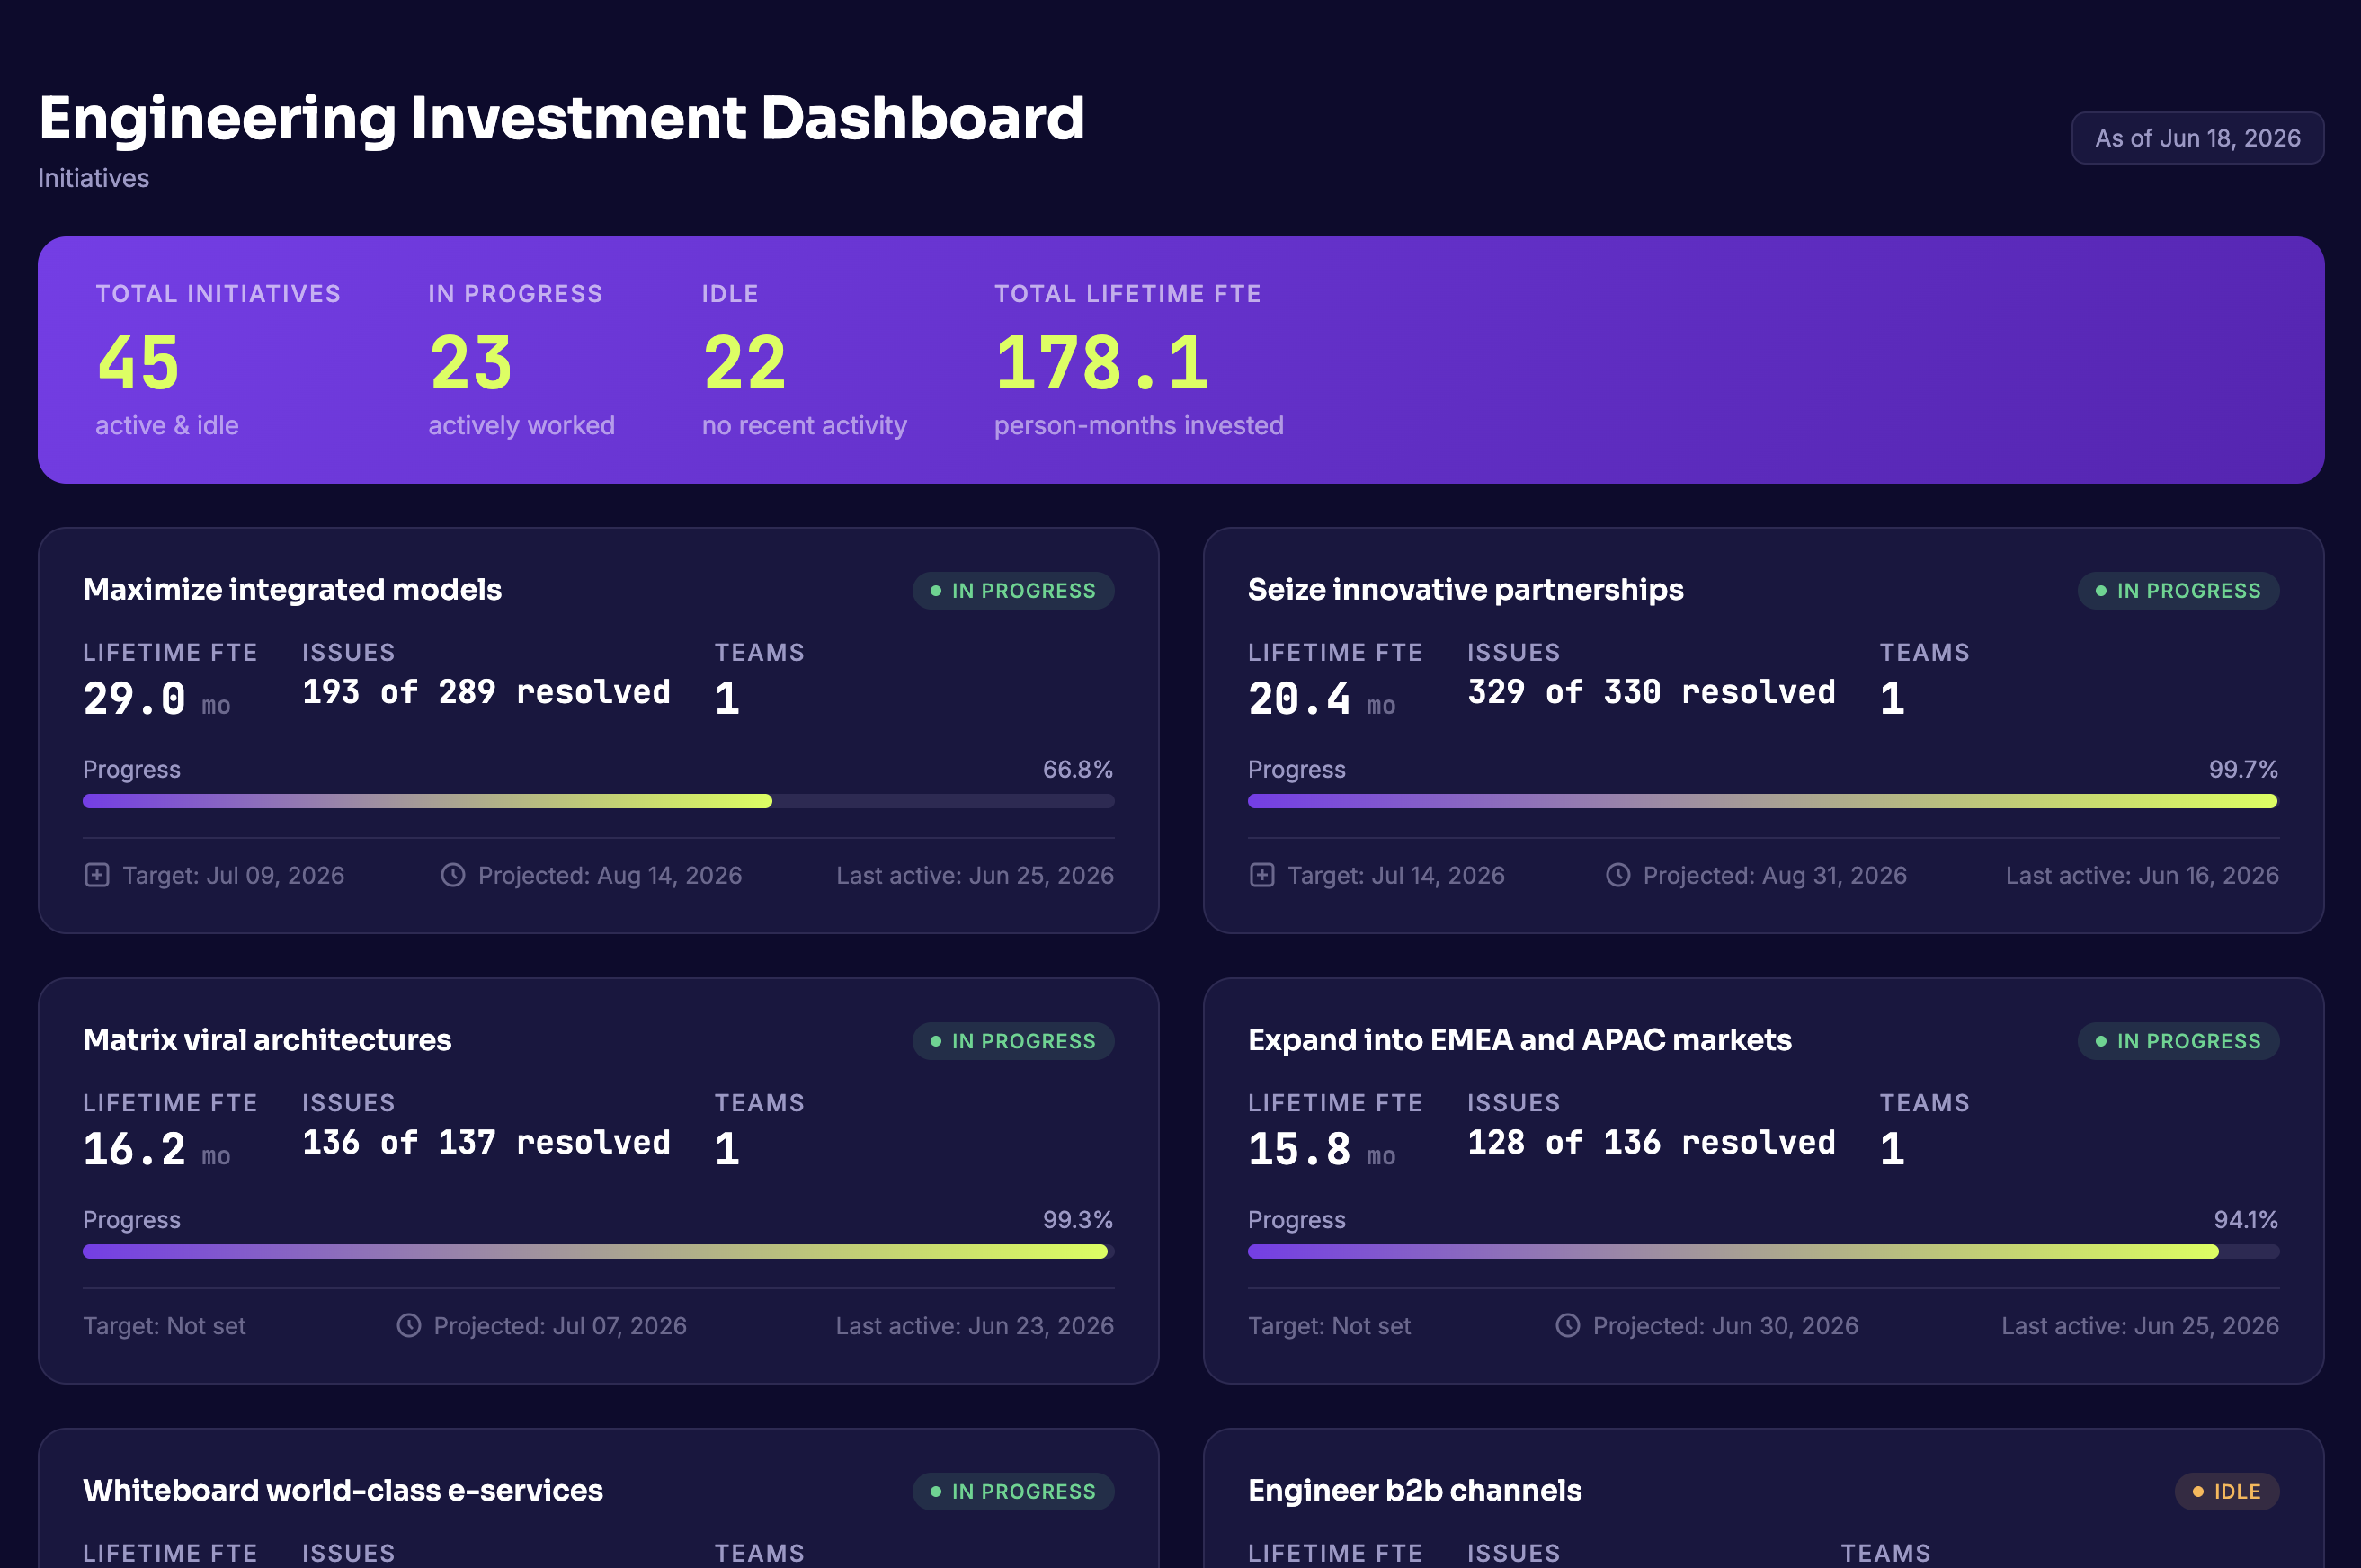2361x1568 pixels.
Task: Click In Progress badge on Matrix viral architectures
Action: [x=1013, y=1041]
